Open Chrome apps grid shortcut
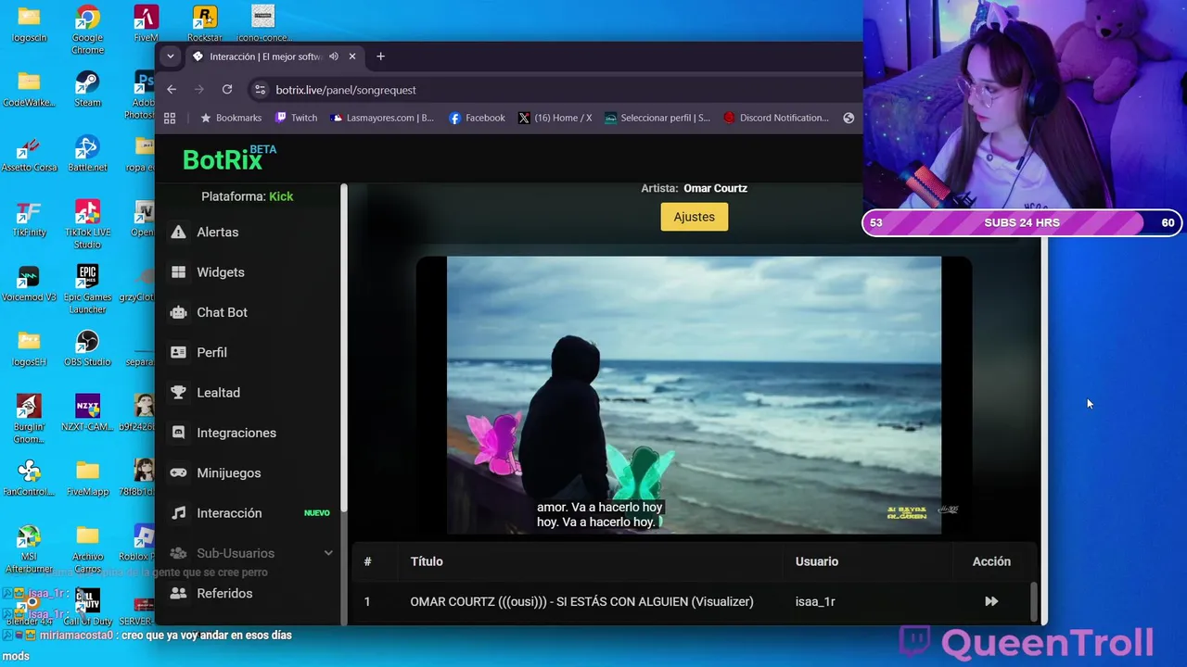This screenshot has height=667, width=1187. tap(170, 118)
